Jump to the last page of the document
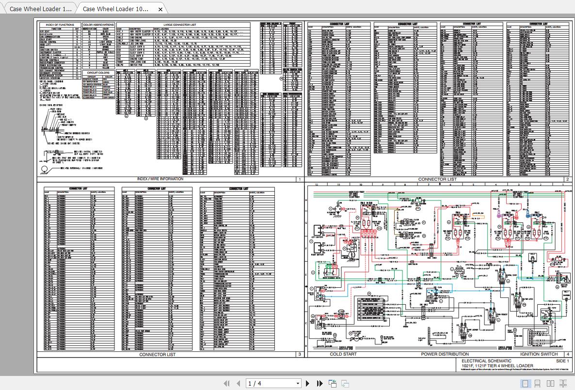 click(319, 383)
